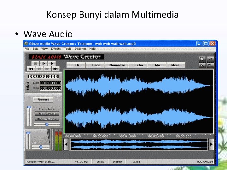Click the zoom out magnifier icon
The height and width of the screenshot is (170, 227).
coord(202,65)
